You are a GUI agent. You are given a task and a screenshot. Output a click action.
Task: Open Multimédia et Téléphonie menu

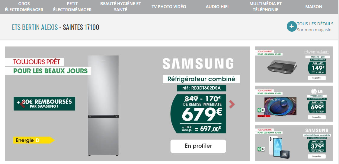pos(265,7)
